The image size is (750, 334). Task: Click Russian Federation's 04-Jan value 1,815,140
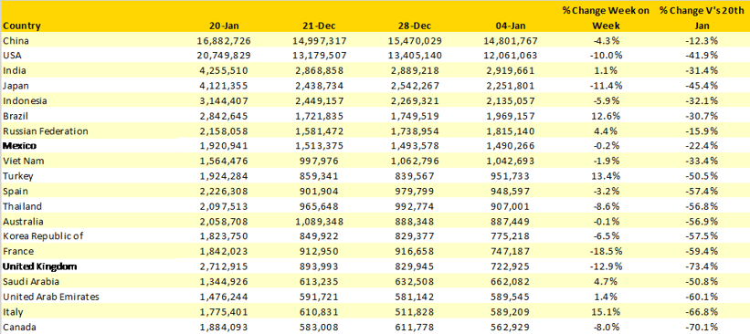coord(510,130)
